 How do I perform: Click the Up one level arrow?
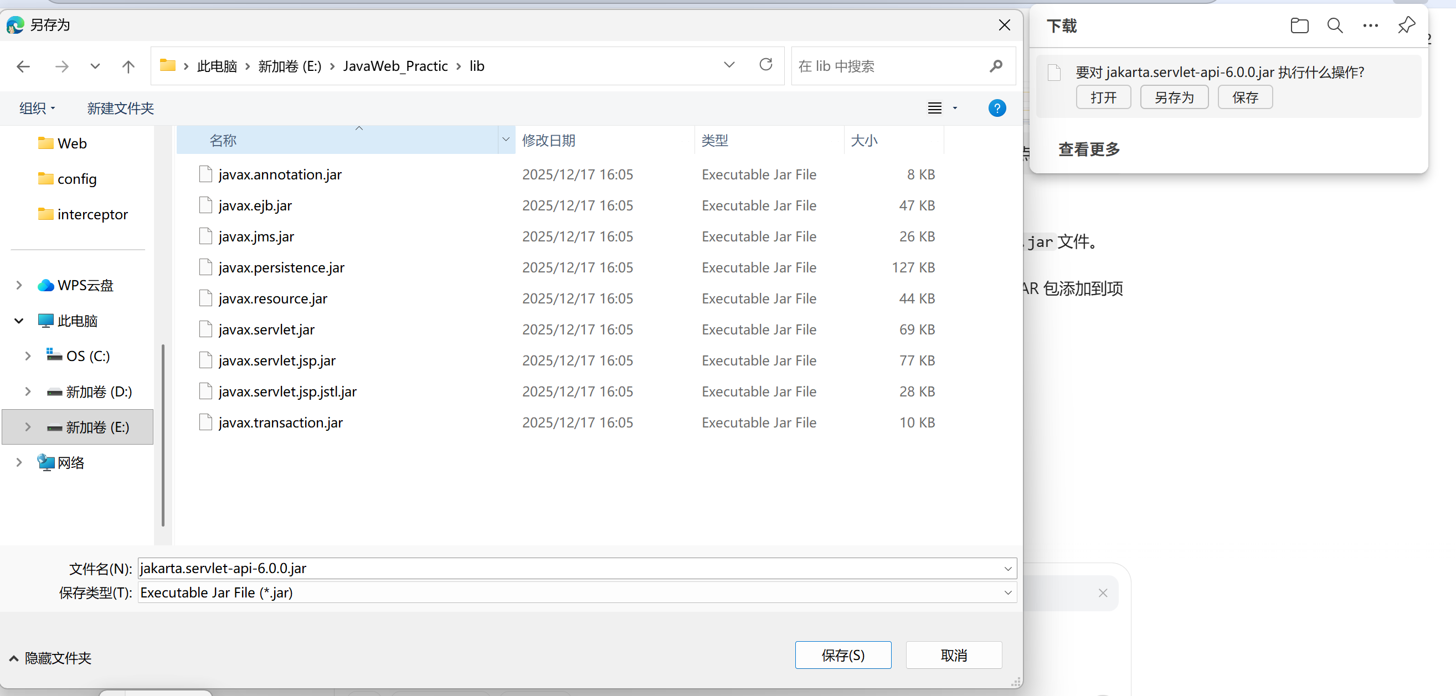(x=128, y=66)
